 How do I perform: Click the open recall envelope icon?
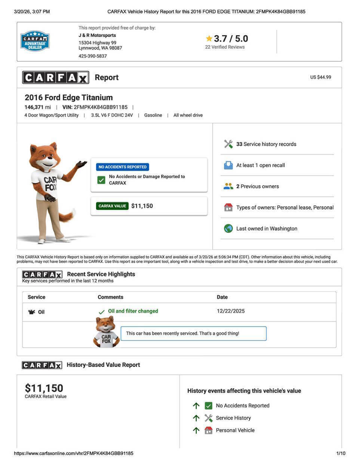228,165
